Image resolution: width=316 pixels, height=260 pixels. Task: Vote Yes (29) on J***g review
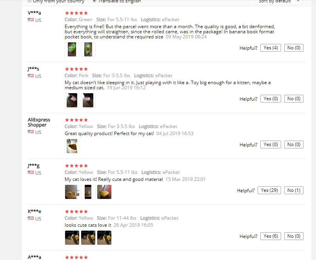[x=269, y=190]
